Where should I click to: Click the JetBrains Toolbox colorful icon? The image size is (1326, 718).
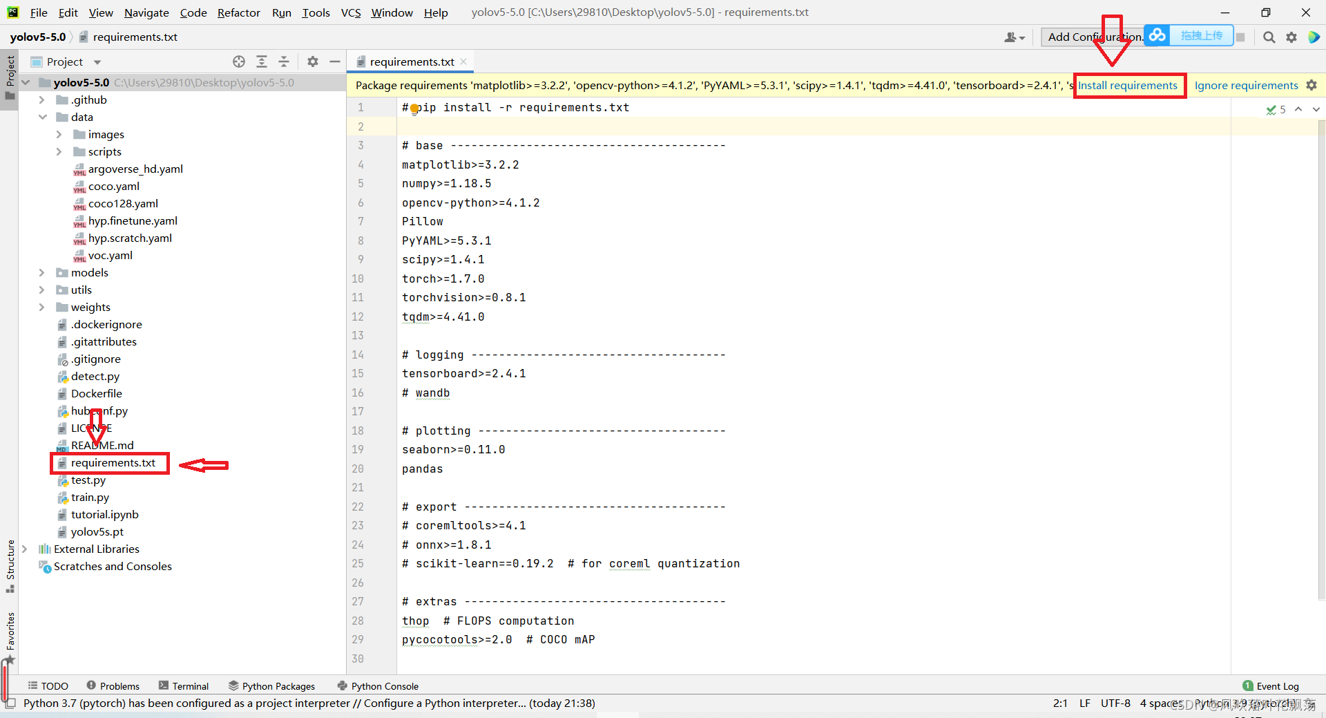[1314, 37]
